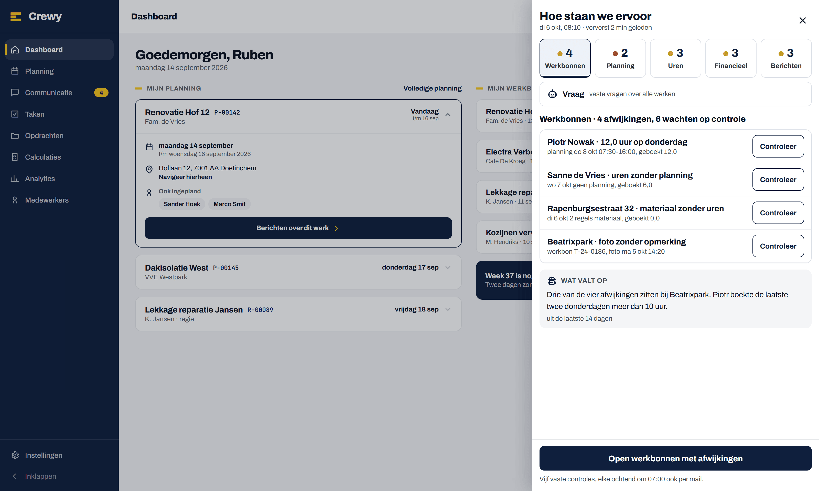Click the robot icon beside WAT VALT OP

(552, 281)
